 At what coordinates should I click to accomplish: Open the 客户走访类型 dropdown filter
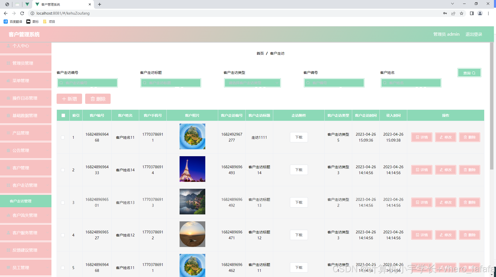click(x=252, y=83)
